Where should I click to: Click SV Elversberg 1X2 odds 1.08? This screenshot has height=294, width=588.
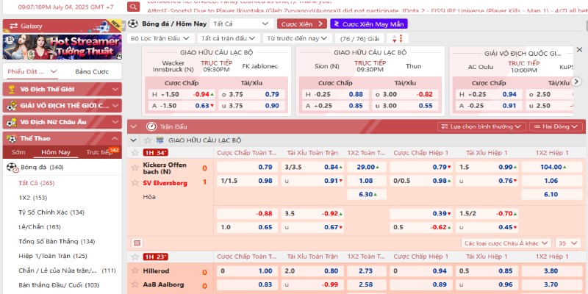pyautogui.click(x=367, y=181)
